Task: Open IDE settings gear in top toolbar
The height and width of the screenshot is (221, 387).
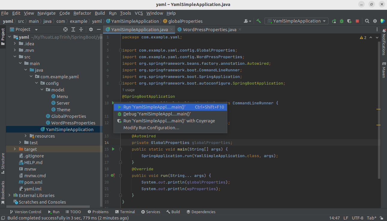Action: 375,21
